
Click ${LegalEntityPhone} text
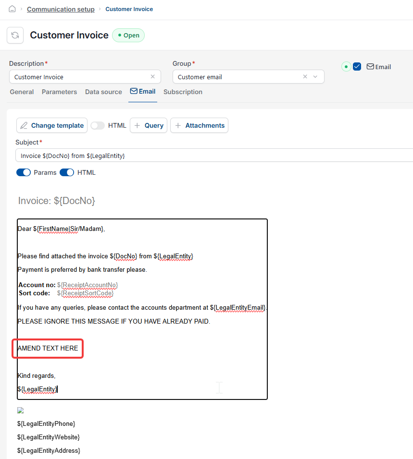46,424
